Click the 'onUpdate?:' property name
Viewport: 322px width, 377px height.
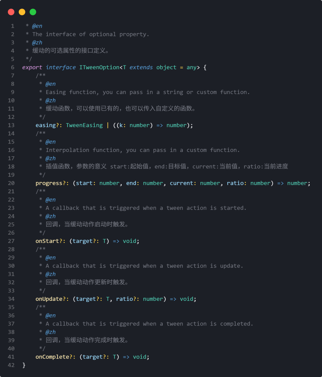52,299
